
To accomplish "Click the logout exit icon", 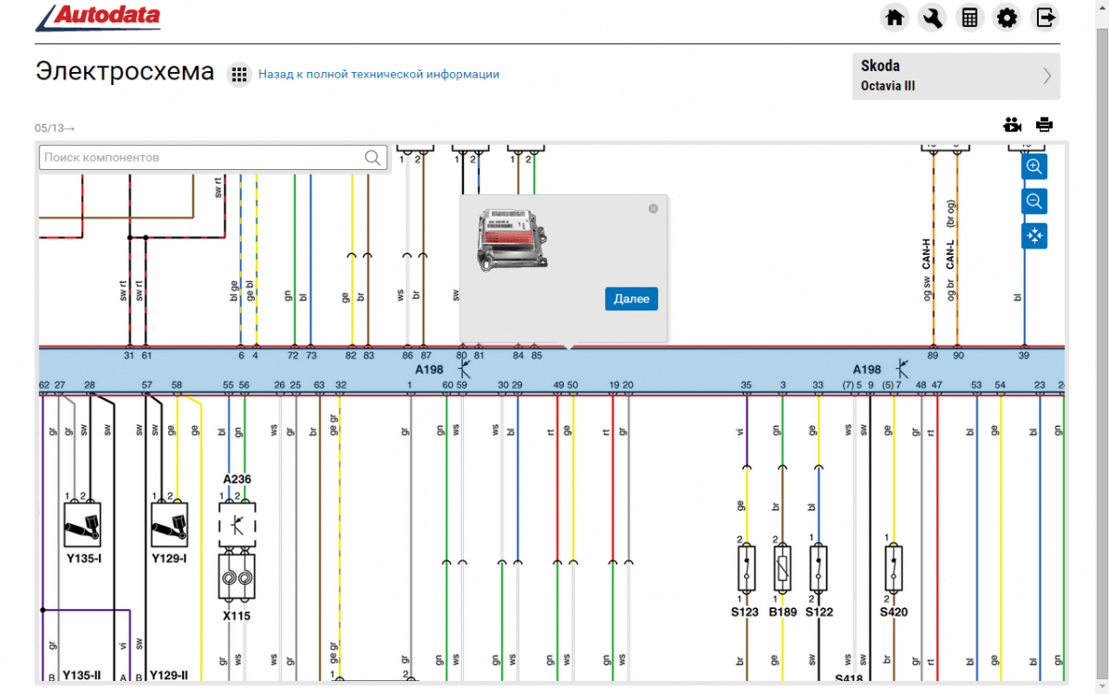I will pos(1045,18).
